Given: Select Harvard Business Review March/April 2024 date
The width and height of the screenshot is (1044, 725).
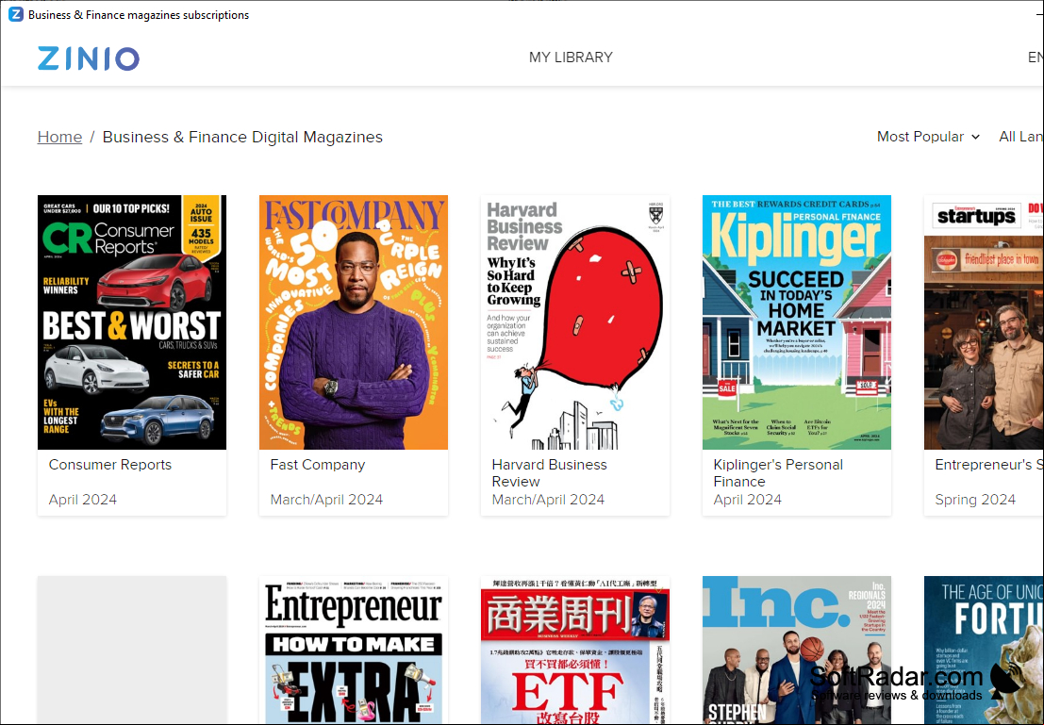Looking at the screenshot, I should 548,500.
